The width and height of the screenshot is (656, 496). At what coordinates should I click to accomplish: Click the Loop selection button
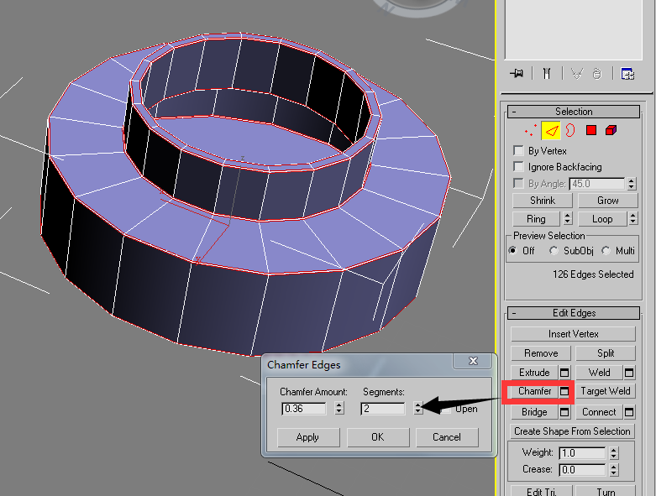tap(602, 219)
